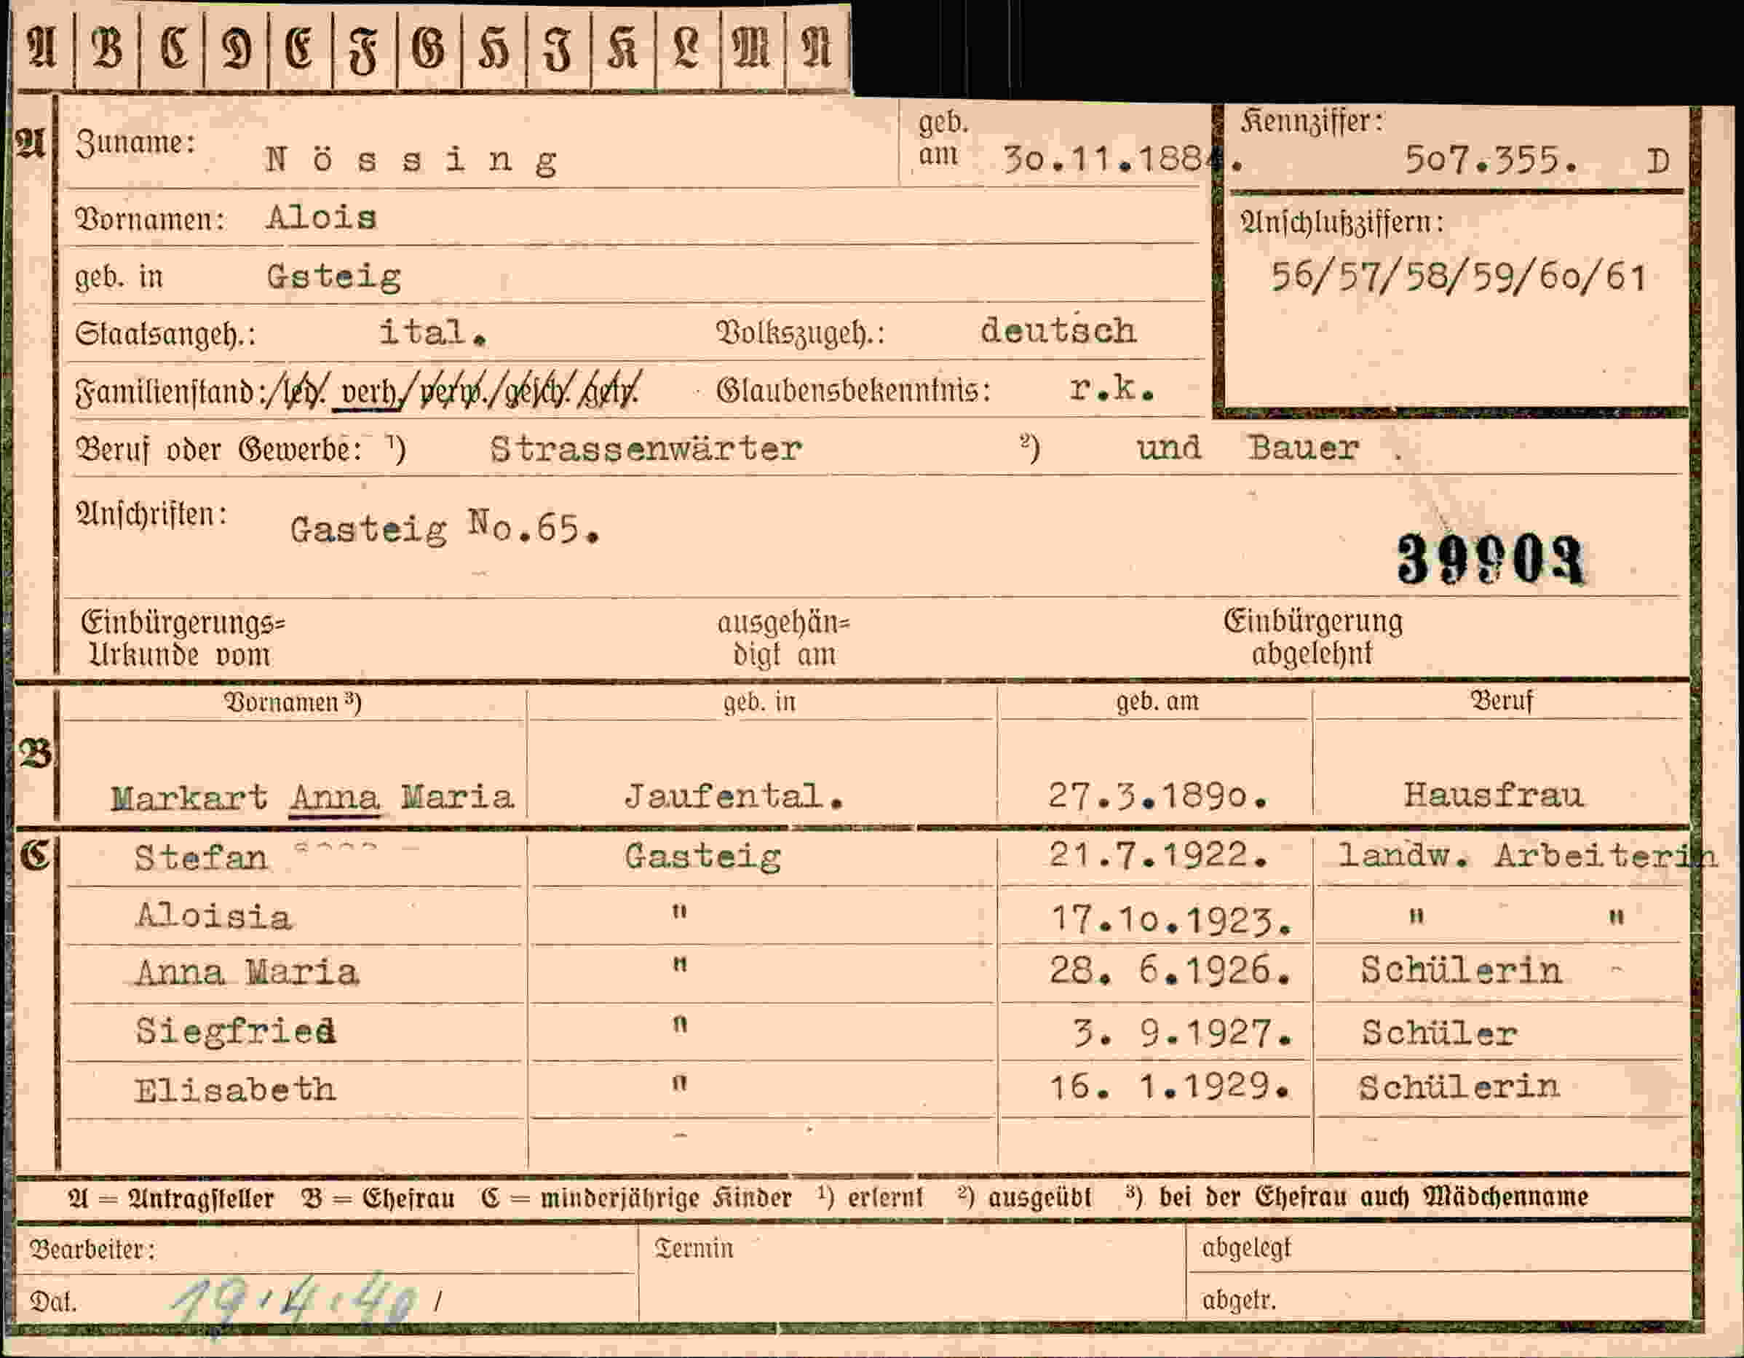The width and height of the screenshot is (1744, 1358).
Task: Click the wife's occupation 'Hausfrau'
Action: 1494,795
